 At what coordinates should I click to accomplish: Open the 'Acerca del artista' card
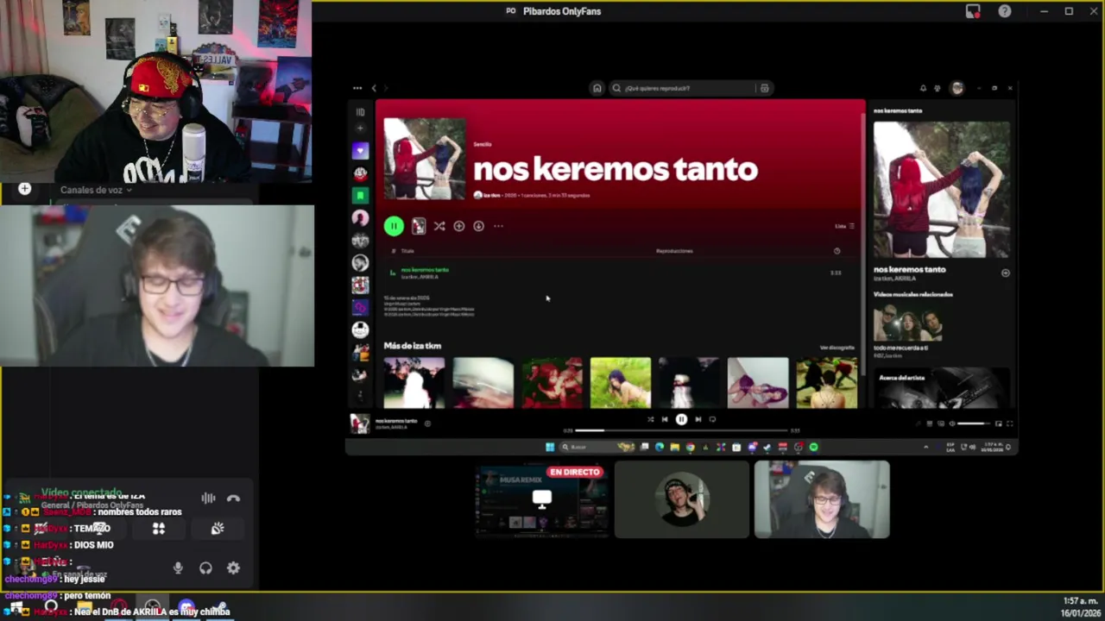[x=942, y=387]
